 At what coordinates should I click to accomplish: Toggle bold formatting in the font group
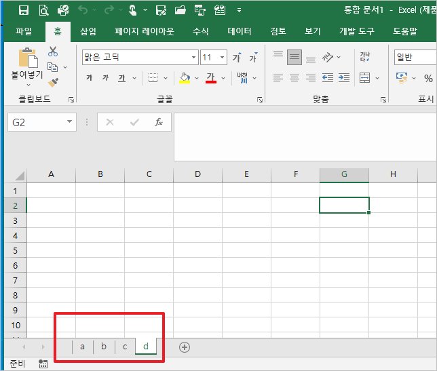pyautogui.click(x=89, y=78)
